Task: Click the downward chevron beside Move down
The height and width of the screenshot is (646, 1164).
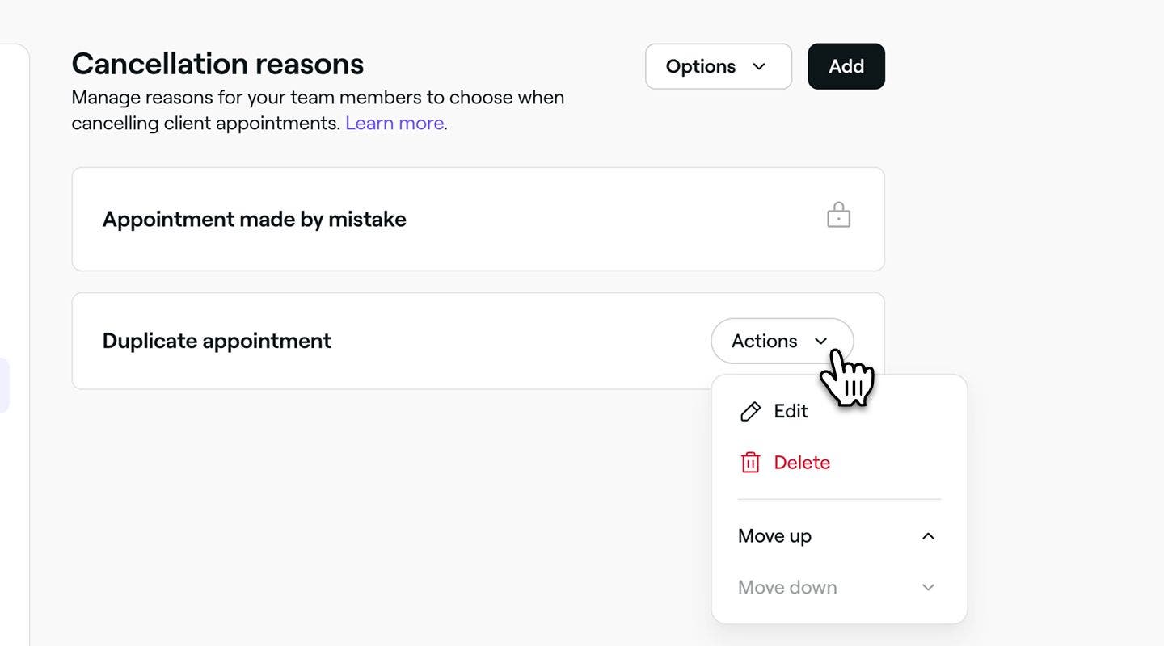Action: (928, 588)
